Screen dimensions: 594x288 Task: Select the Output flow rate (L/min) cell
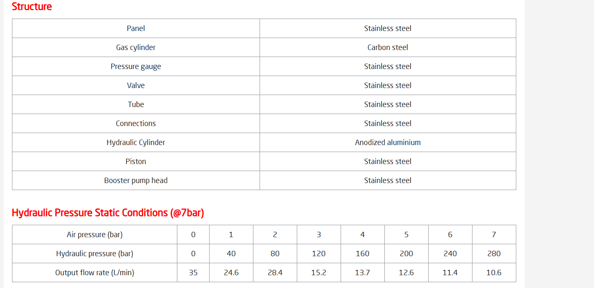tap(95, 273)
